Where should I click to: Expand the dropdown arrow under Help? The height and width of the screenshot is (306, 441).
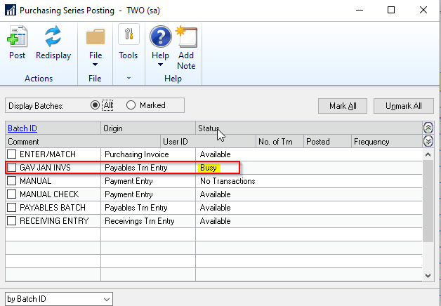coord(161,65)
